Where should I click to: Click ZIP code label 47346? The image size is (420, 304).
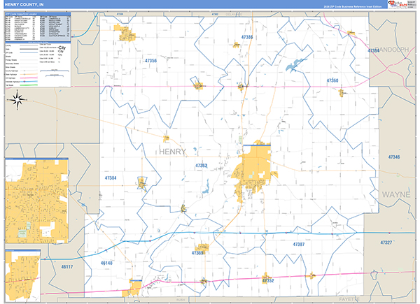(x=394, y=157)
